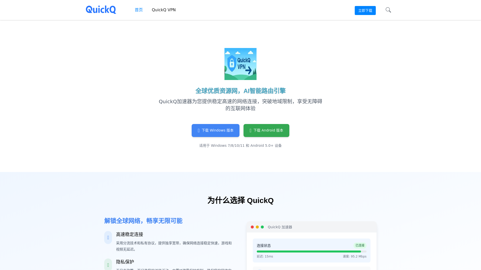
Task: Go to the 首页 menu item
Action: pos(139,10)
